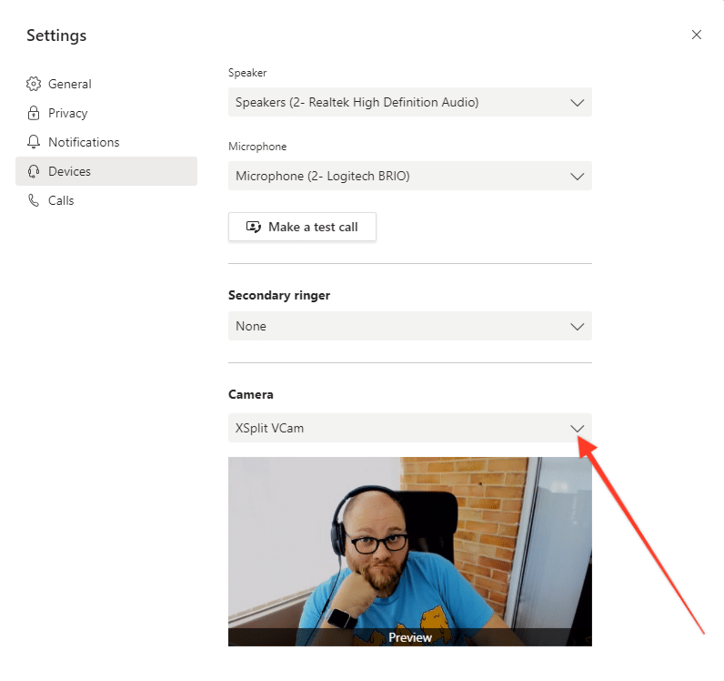Click the Secondary ringer heading
Viewport: 724px width, 681px height.
(279, 295)
